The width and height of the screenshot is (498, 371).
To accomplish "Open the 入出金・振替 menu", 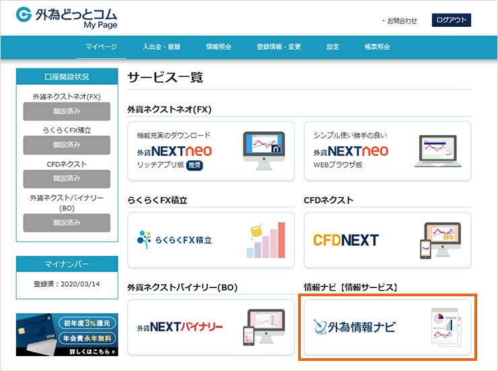I will [x=161, y=47].
